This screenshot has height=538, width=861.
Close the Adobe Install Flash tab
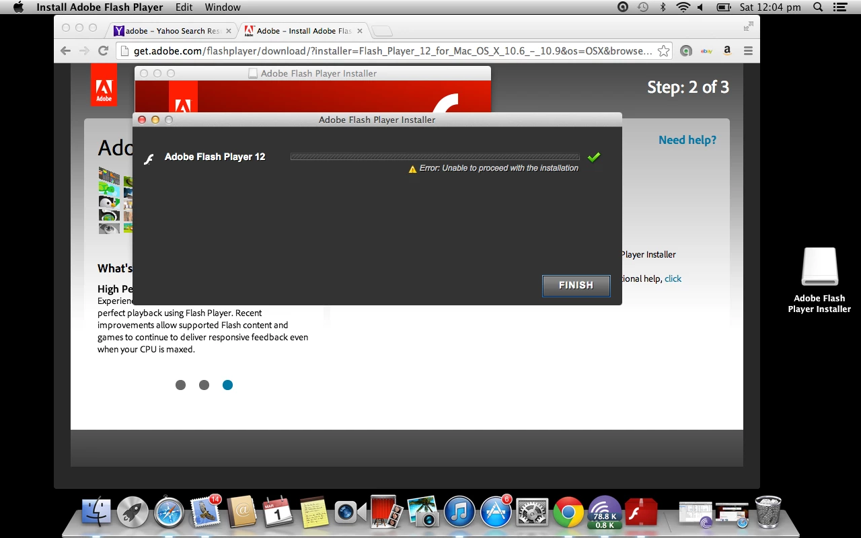(x=360, y=31)
